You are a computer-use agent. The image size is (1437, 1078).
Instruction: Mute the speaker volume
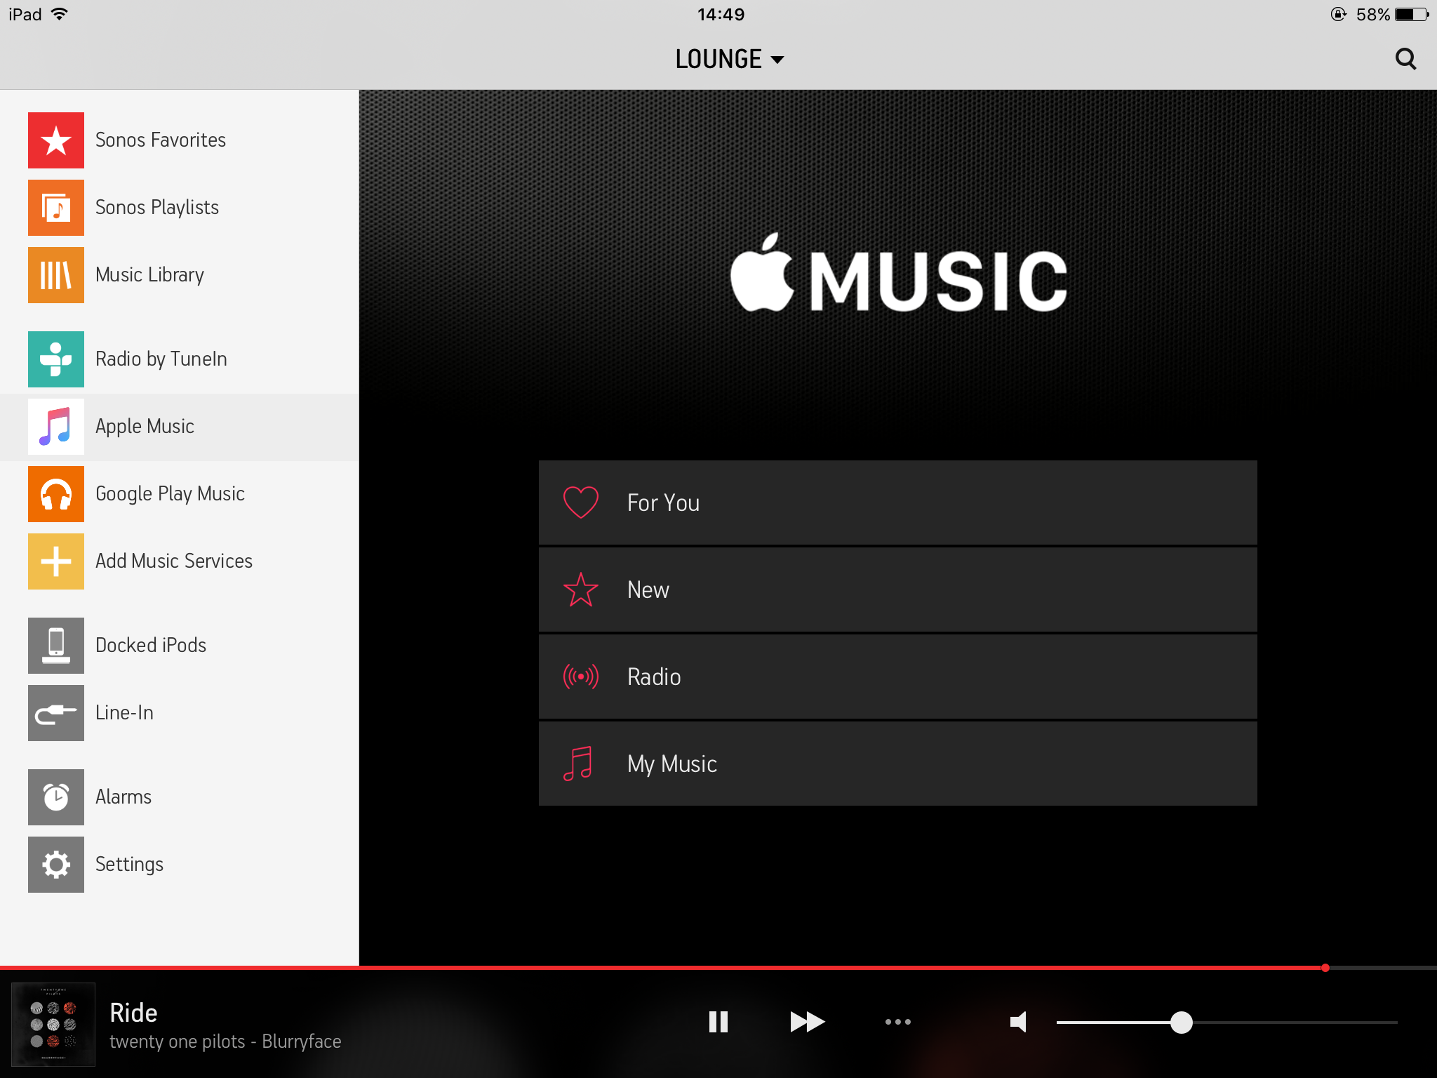(x=1017, y=1023)
